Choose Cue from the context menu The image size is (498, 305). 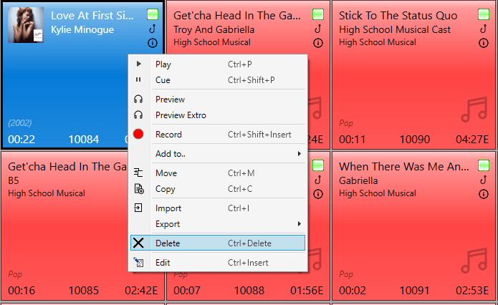[218, 80]
